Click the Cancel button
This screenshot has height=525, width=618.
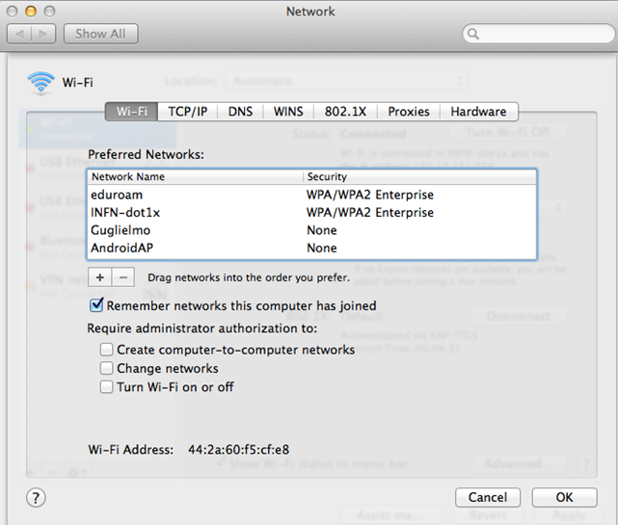click(x=488, y=497)
